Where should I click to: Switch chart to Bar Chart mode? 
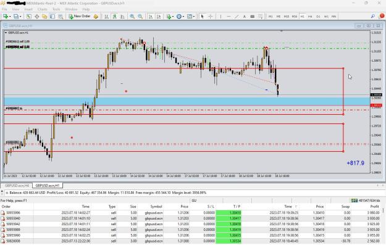pyautogui.click(x=106, y=17)
